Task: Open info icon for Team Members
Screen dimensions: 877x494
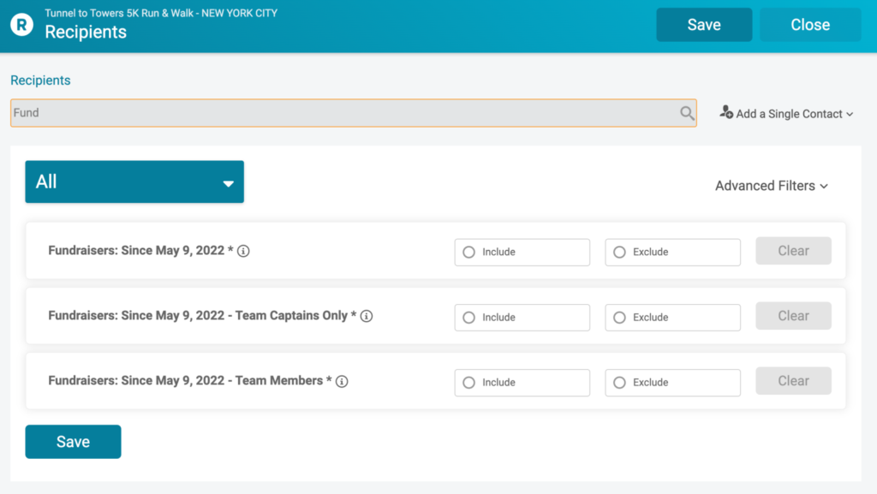Action: [342, 381]
